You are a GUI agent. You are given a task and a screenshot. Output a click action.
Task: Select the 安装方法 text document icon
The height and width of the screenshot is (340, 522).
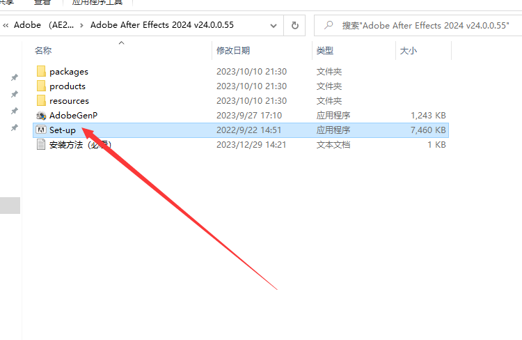click(41, 145)
